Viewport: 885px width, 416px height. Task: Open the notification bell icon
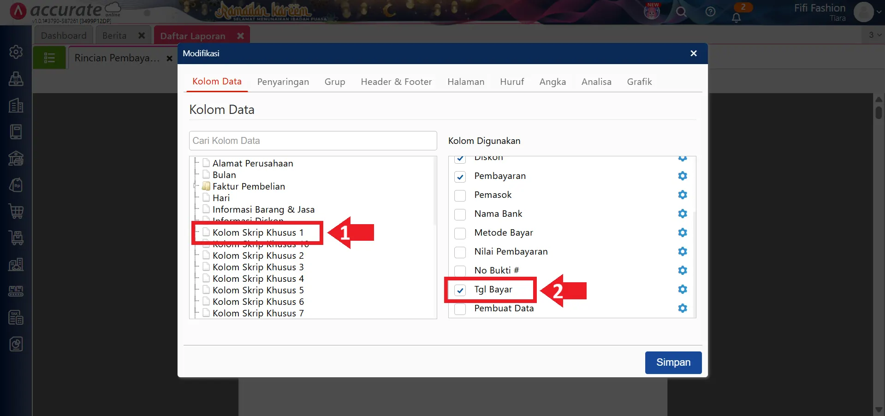[x=736, y=18]
